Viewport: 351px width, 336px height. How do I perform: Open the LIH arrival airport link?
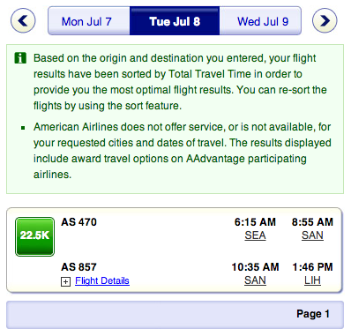[312, 280]
